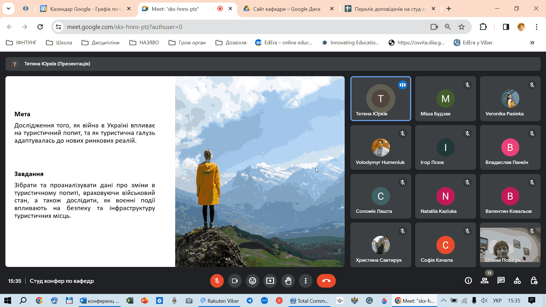Bookmark this page with star icon

(x=461, y=27)
